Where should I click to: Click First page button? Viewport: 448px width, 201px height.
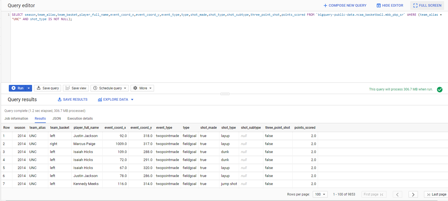(x=374, y=194)
